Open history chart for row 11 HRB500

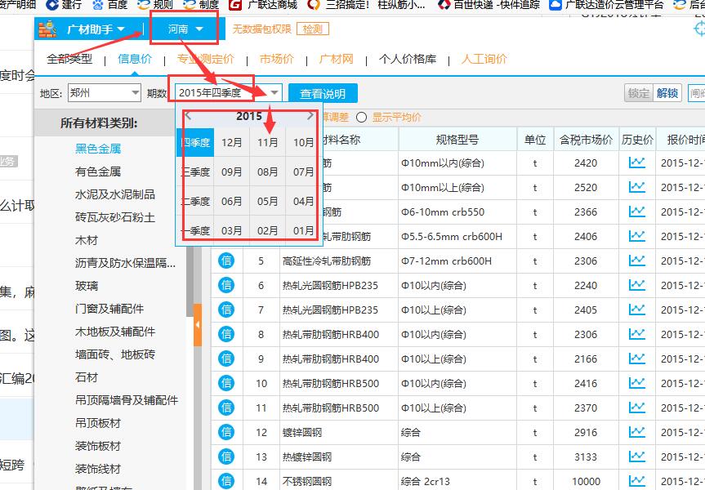[x=636, y=408]
